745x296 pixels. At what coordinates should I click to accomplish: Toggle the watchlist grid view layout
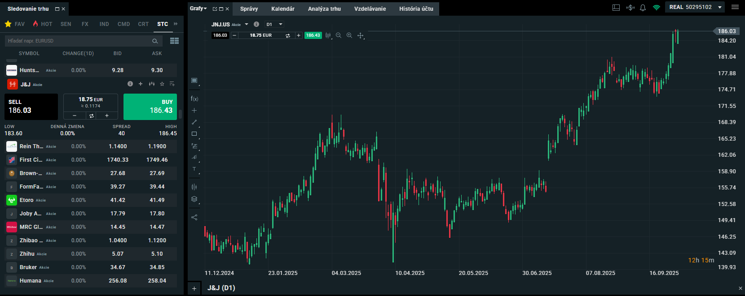[x=174, y=41]
